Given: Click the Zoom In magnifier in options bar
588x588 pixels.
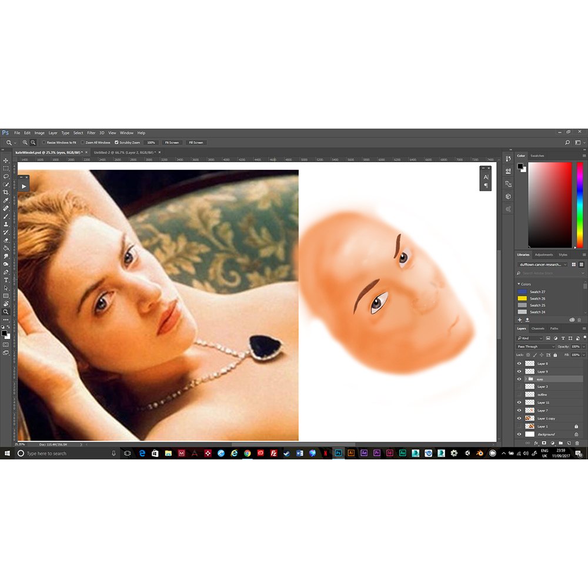Looking at the screenshot, I should [25, 142].
